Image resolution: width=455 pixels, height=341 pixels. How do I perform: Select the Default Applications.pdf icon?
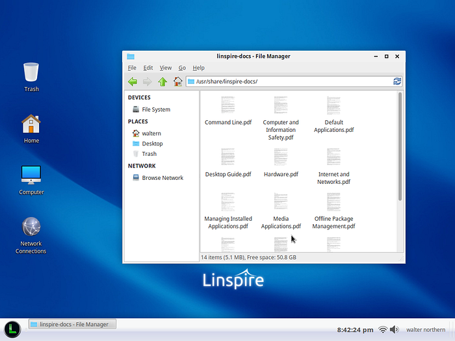pyautogui.click(x=333, y=105)
